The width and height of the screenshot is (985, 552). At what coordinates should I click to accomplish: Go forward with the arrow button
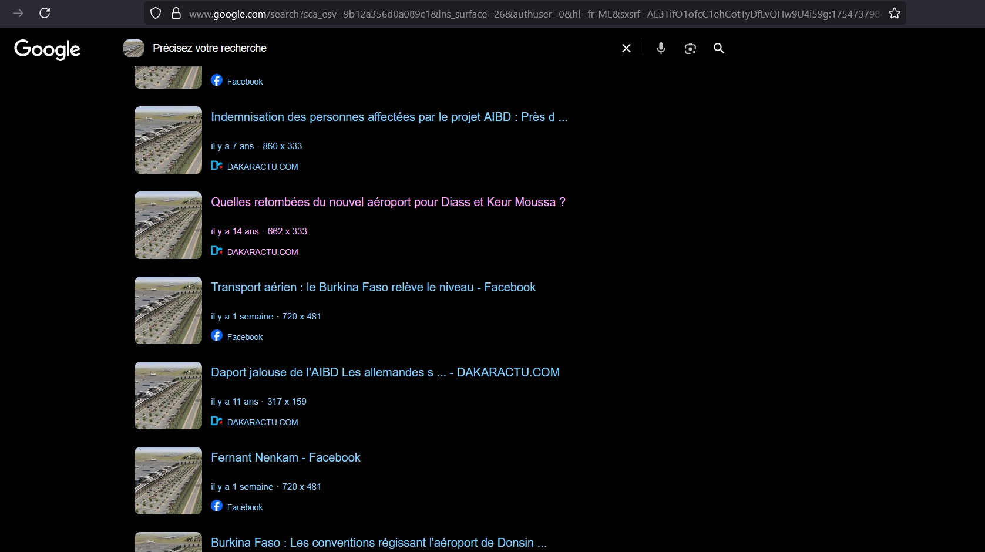(18, 13)
